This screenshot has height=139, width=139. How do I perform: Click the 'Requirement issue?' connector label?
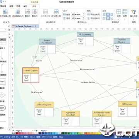pyautogui.click(x=88, y=69)
